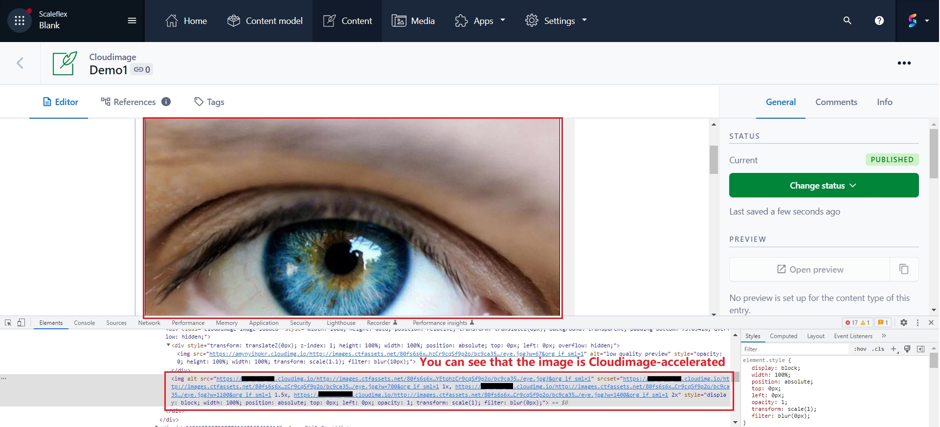The image size is (940, 427).
Task: Copy the preview link using copy icon
Action: (x=904, y=269)
